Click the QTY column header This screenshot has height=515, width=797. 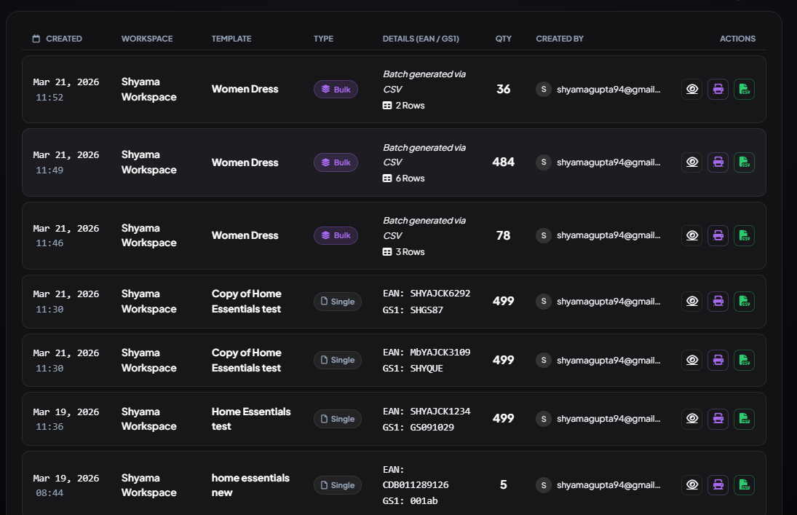(504, 39)
